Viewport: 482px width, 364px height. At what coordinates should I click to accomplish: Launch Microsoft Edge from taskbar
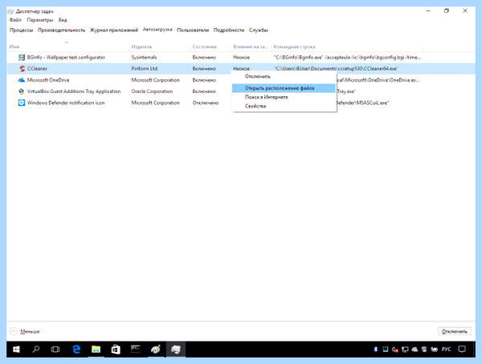tap(76, 350)
